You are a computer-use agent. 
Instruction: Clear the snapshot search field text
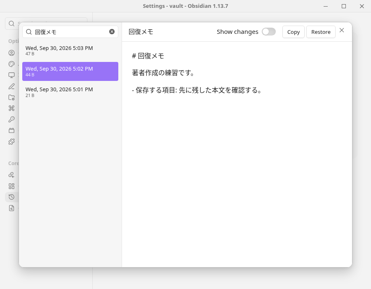tap(112, 32)
